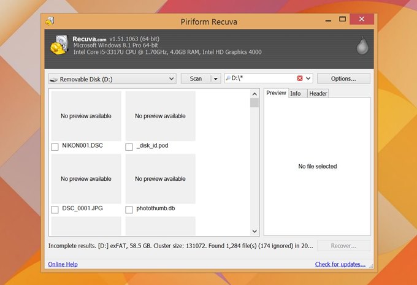Open the Online Help link

pos(63,264)
